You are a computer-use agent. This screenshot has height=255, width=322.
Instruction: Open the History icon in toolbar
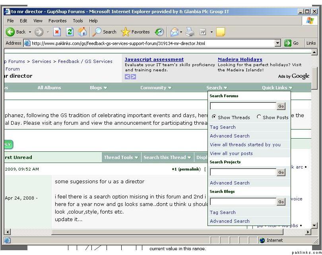[x=159, y=32]
